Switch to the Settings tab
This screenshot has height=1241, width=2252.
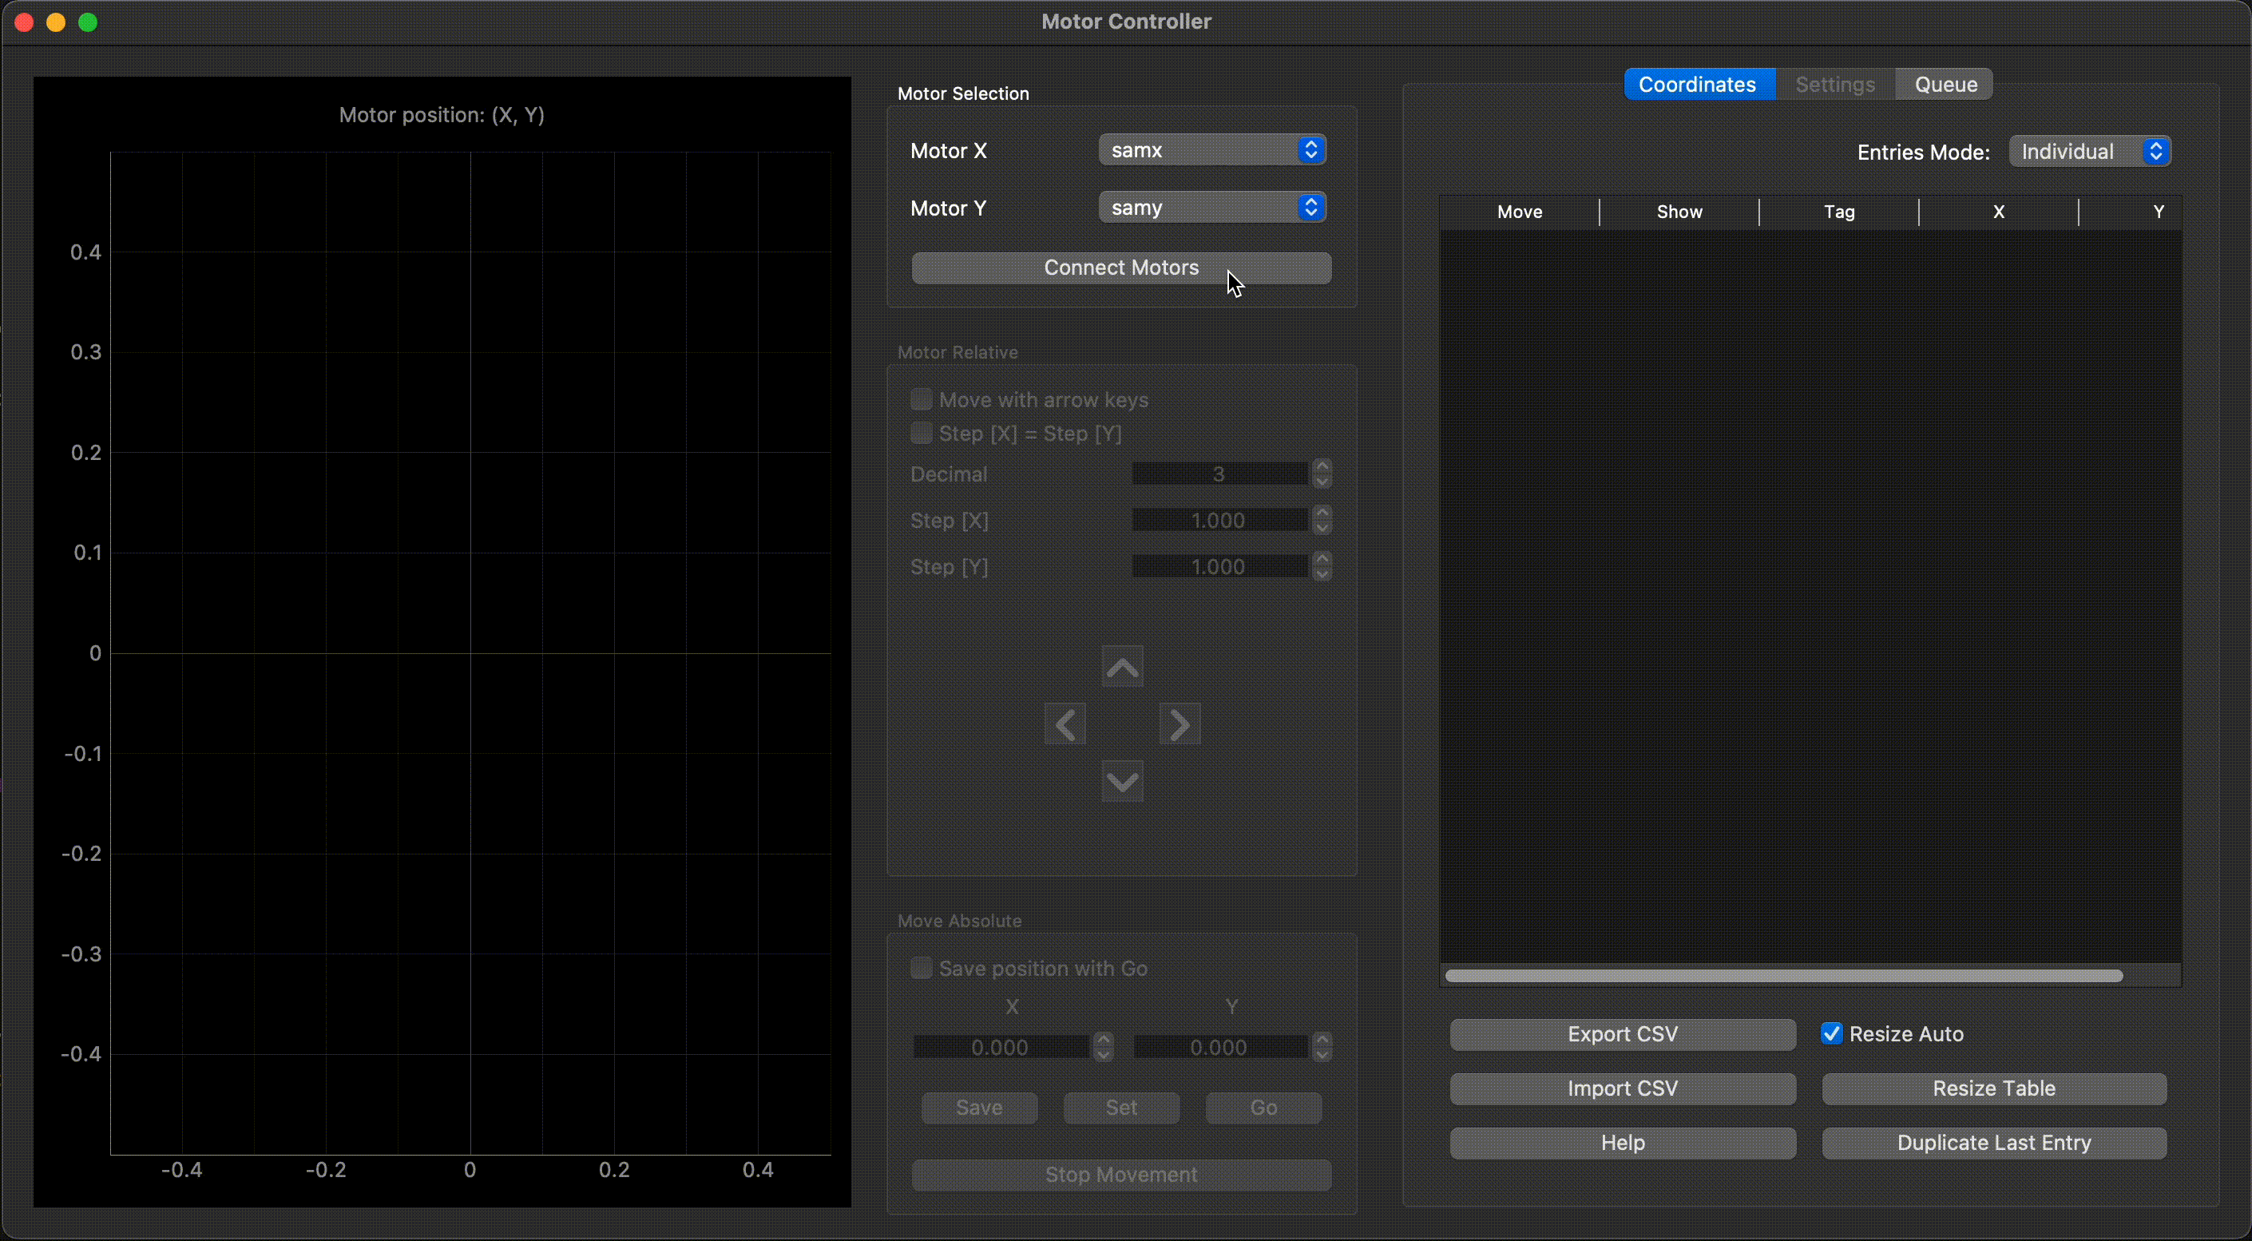click(1834, 84)
